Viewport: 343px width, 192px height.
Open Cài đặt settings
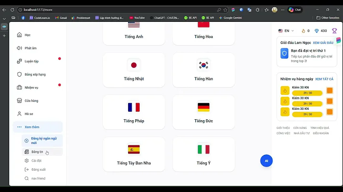click(x=42, y=161)
